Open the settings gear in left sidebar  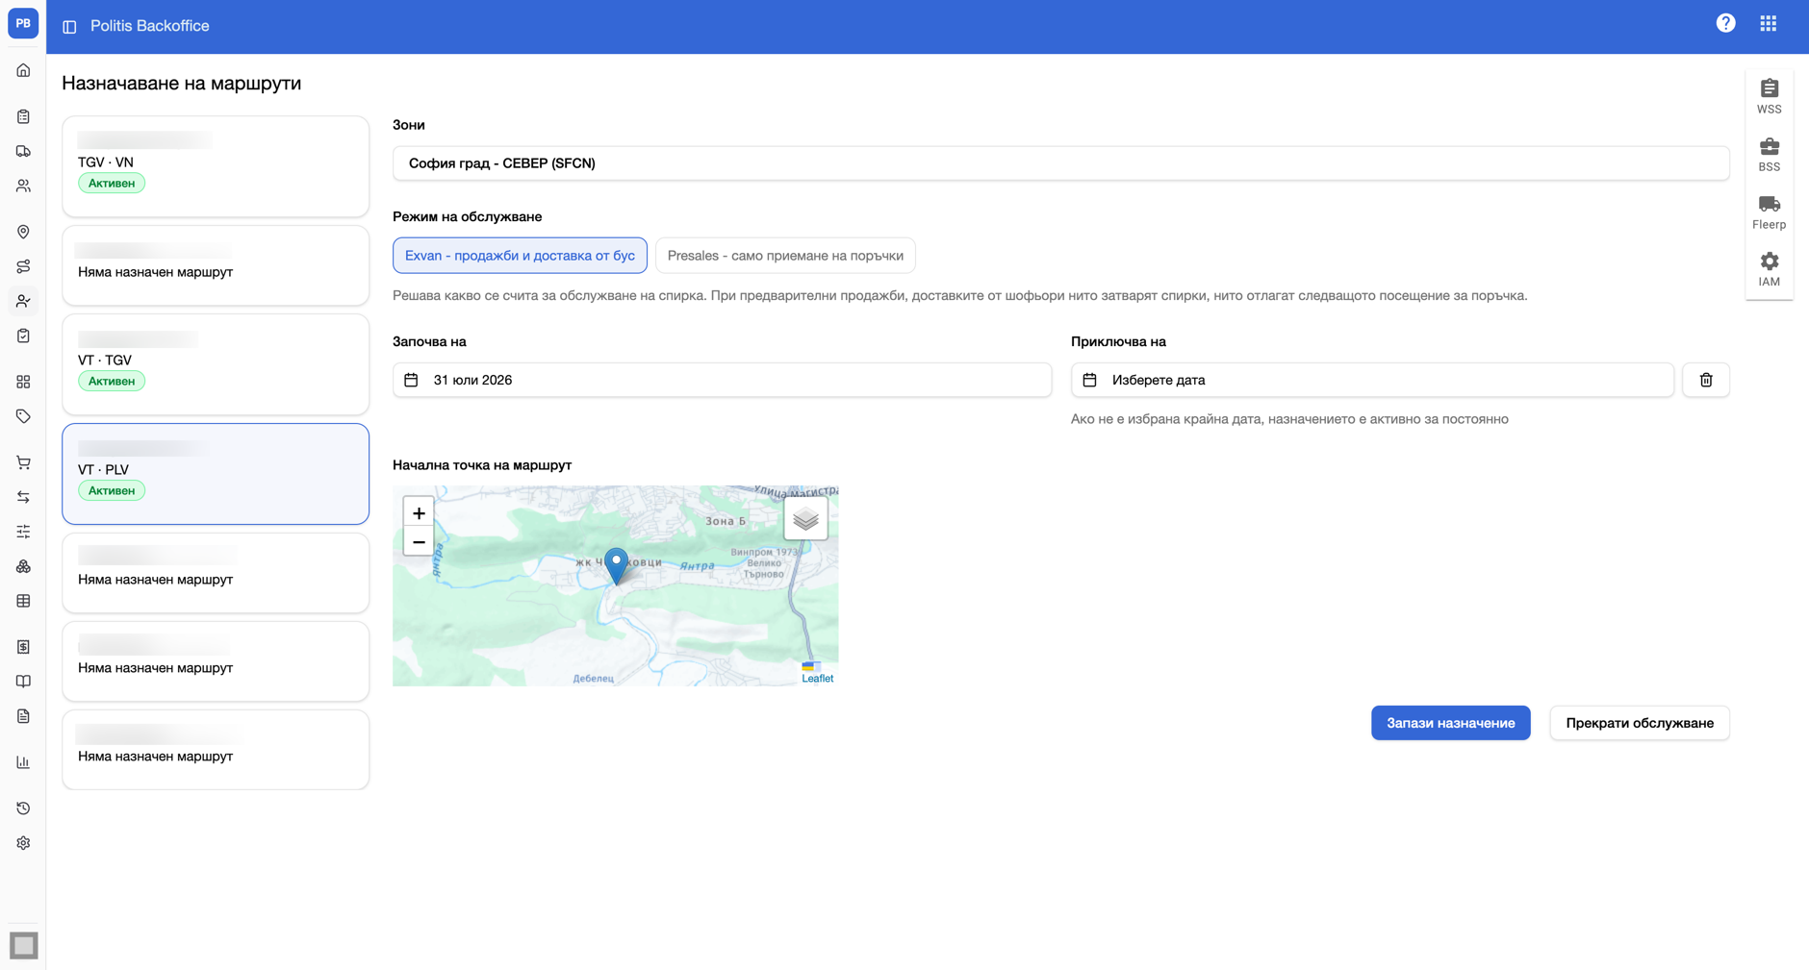tap(23, 843)
